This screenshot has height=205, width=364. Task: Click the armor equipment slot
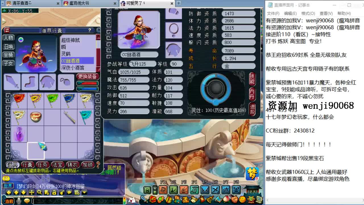pyautogui.click(x=47, y=82)
